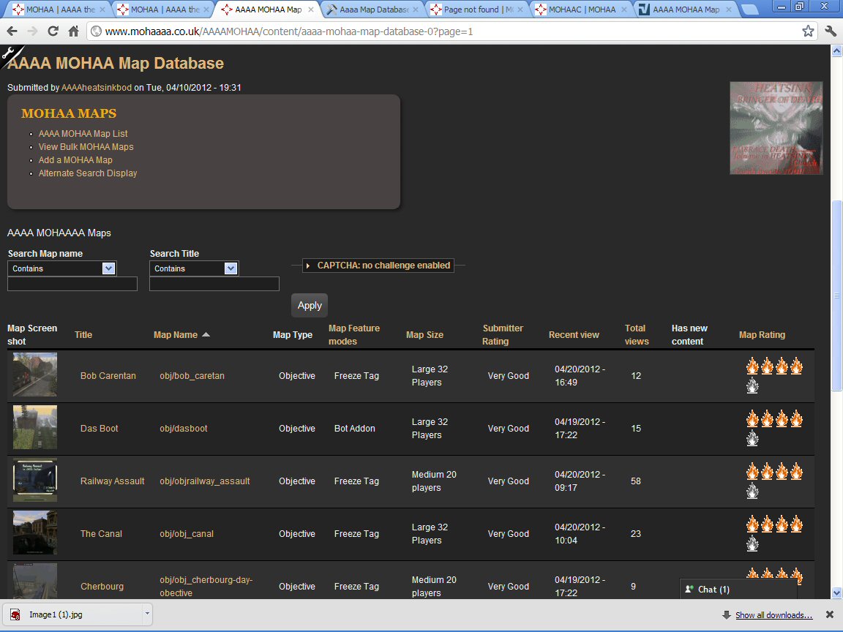
Task: Switch to Page not found tab
Action: point(477,9)
